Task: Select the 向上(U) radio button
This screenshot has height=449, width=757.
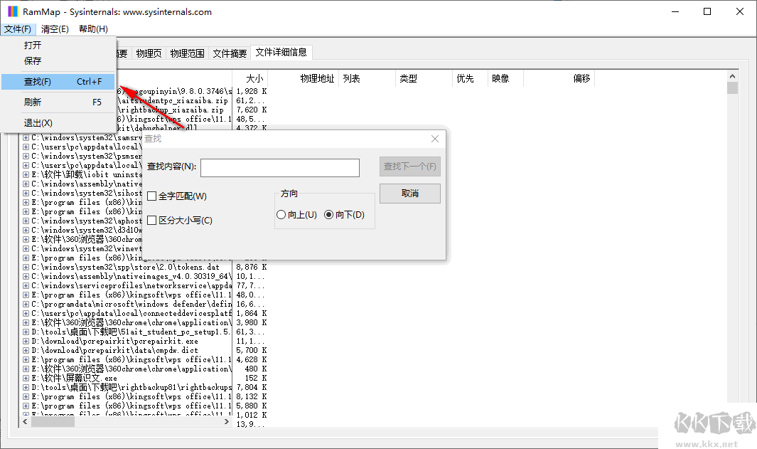Action: [283, 214]
